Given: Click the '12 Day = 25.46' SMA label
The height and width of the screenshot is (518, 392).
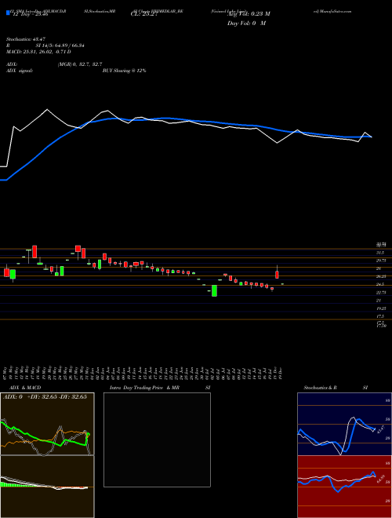Looking at the screenshot, I should coord(30,14).
